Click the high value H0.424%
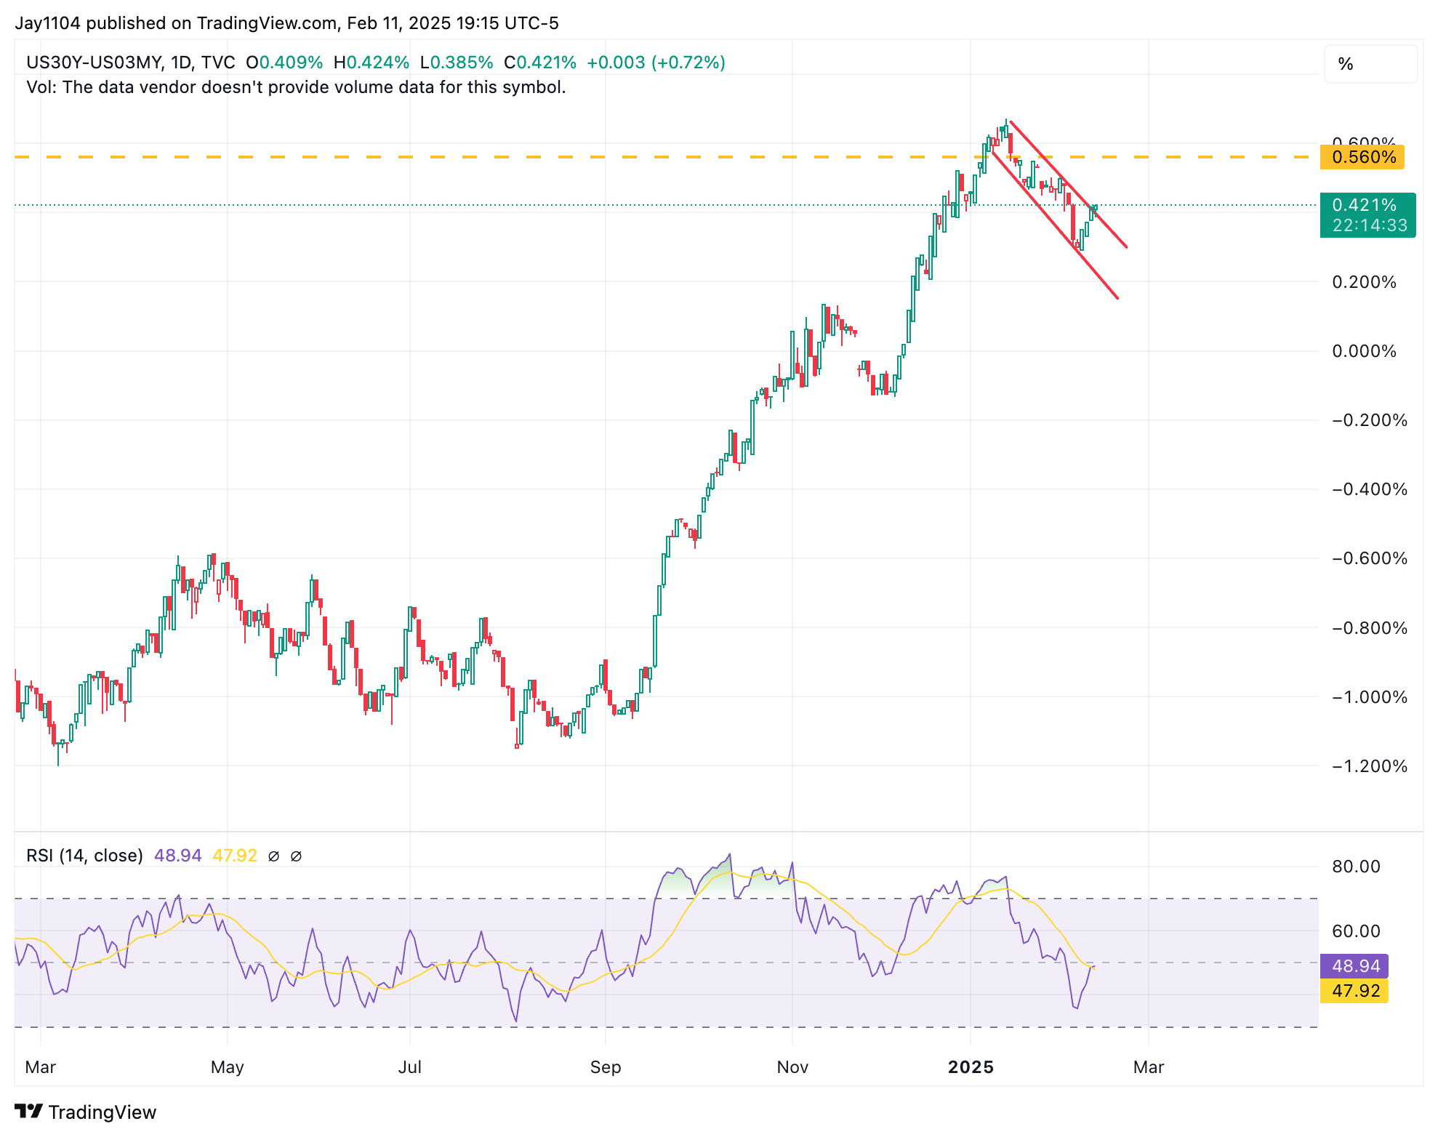This screenshot has width=1438, height=1137. (x=371, y=63)
